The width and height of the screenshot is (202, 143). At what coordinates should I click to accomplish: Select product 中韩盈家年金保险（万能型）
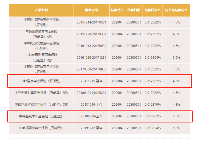point(41,81)
